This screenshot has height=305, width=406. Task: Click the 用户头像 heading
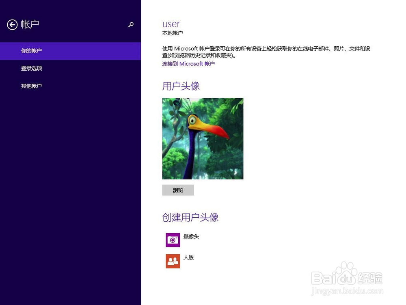[181, 86]
